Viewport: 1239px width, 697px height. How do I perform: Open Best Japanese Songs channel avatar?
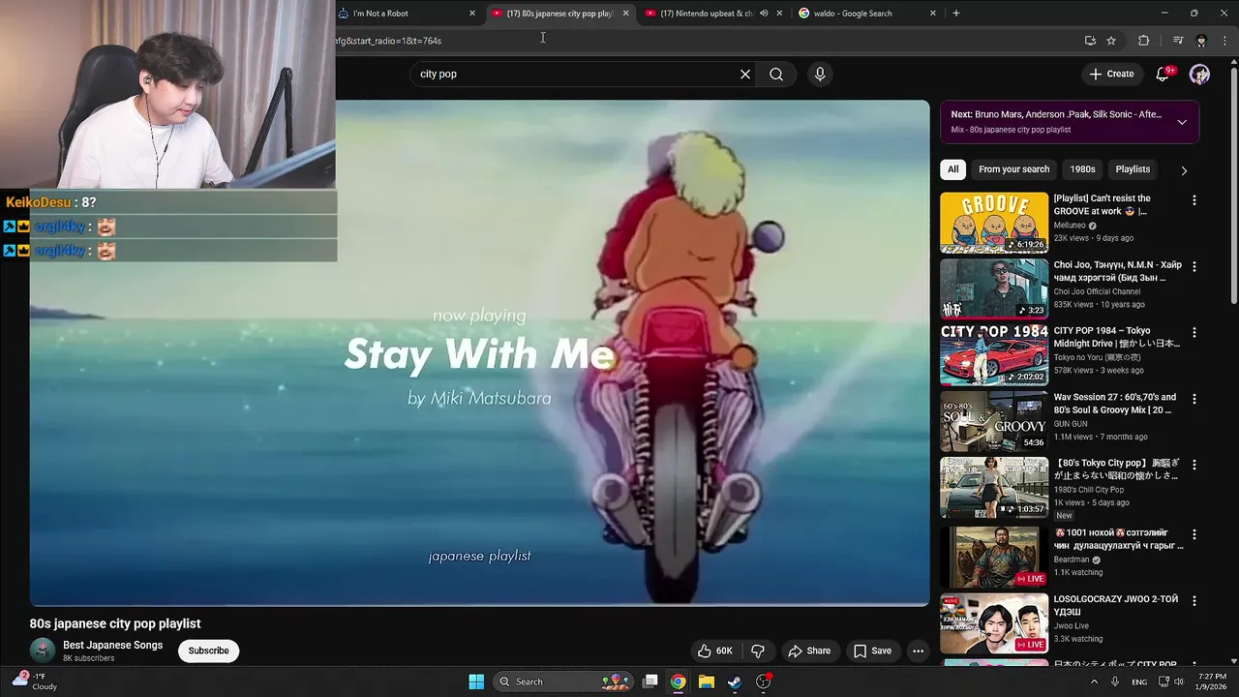point(42,651)
